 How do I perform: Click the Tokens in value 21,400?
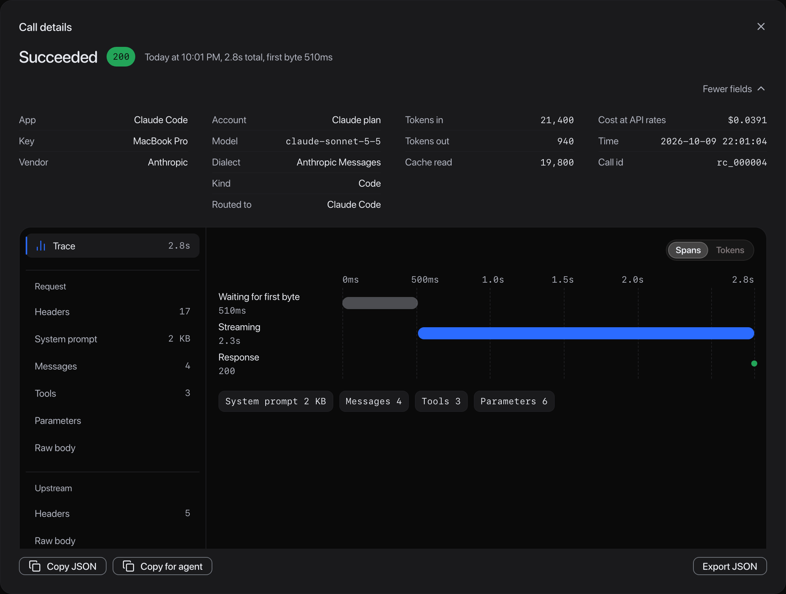click(x=557, y=120)
